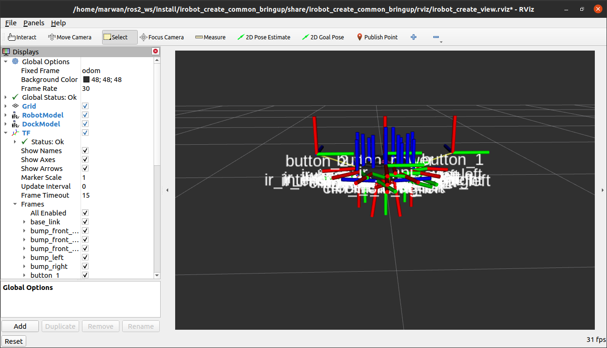Collapse the TF display node

pyautogui.click(x=6, y=133)
